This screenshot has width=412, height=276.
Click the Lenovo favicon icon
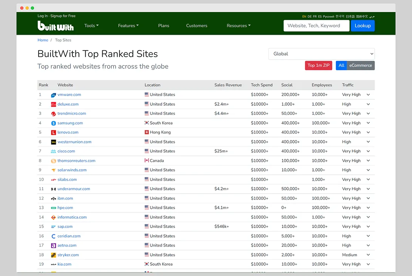[53, 132]
